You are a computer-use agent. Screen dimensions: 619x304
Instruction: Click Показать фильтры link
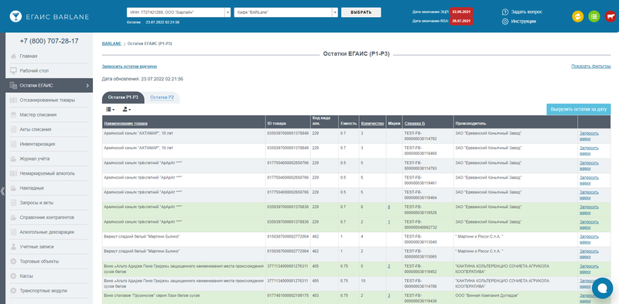591,67
